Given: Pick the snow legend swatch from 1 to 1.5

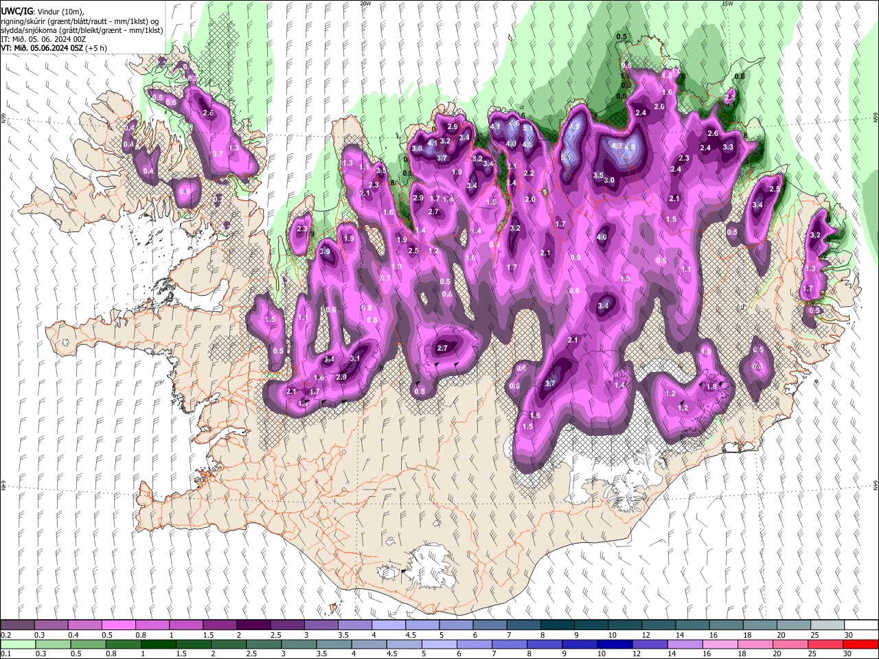Looking at the screenshot, I should pyautogui.click(x=185, y=625).
